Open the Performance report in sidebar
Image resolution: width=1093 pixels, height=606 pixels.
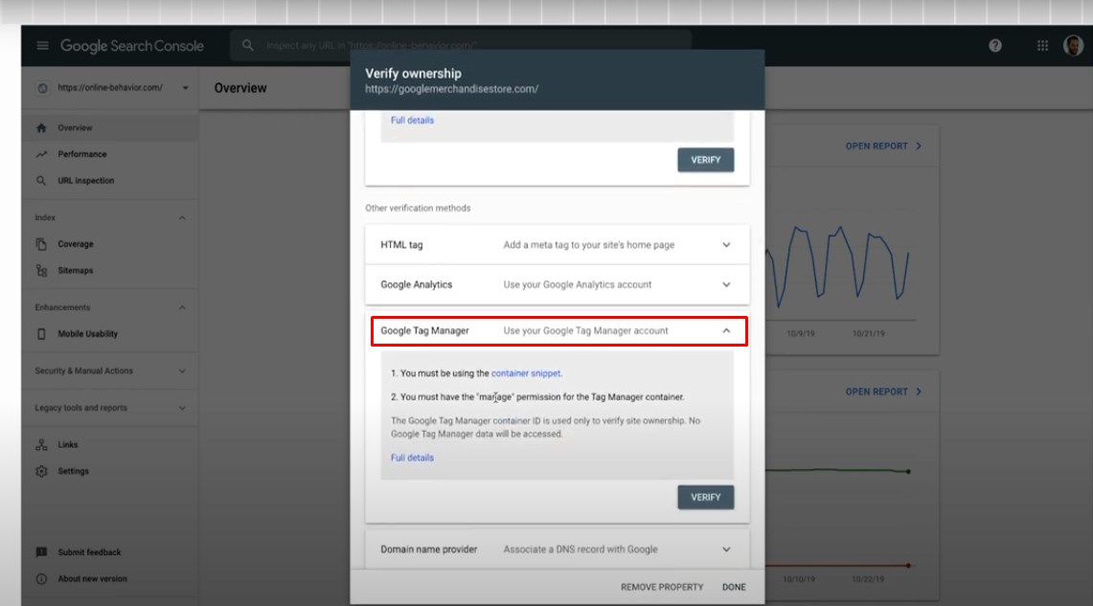[x=82, y=155]
